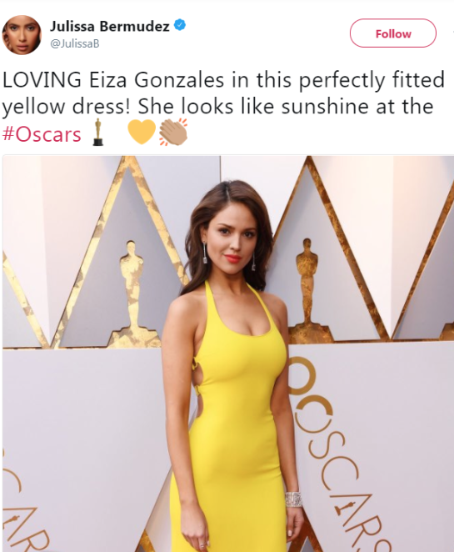Click the left gold Oscar statue in the photo

(132, 291)
